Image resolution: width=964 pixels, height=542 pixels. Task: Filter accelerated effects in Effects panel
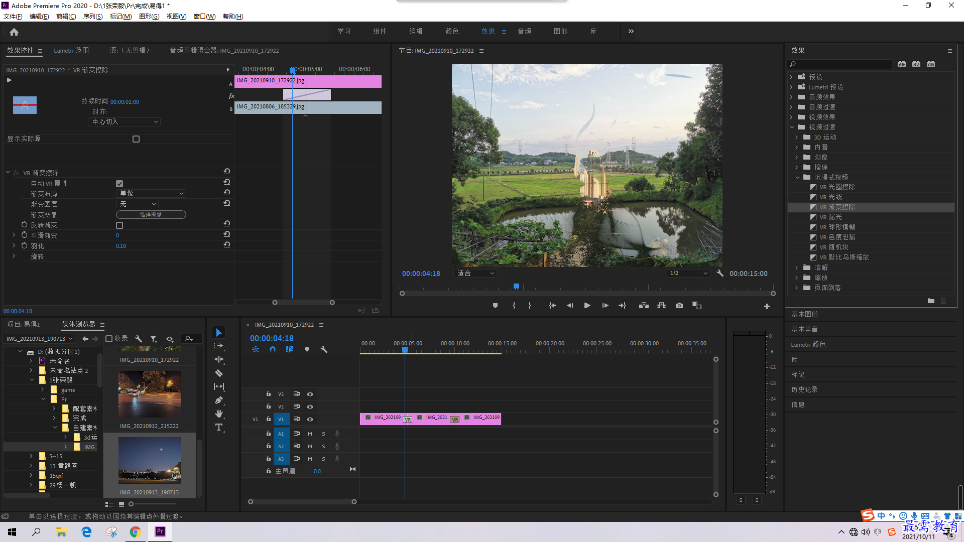coord(902,64)
